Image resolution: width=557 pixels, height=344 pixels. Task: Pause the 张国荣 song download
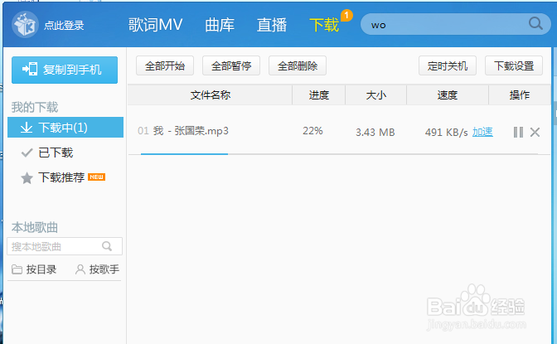(x=518, y=132)
